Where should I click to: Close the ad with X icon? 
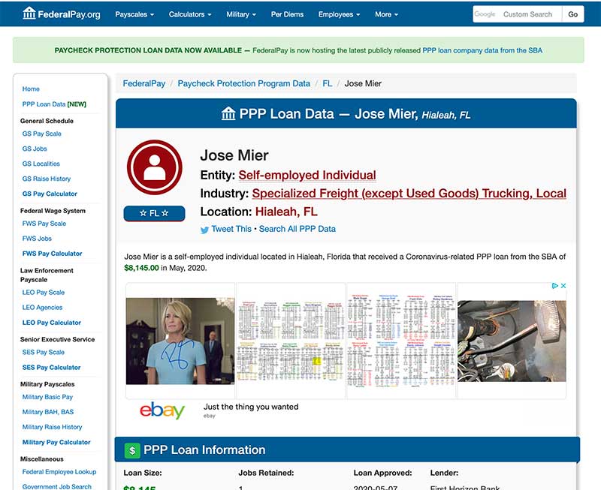563,286
